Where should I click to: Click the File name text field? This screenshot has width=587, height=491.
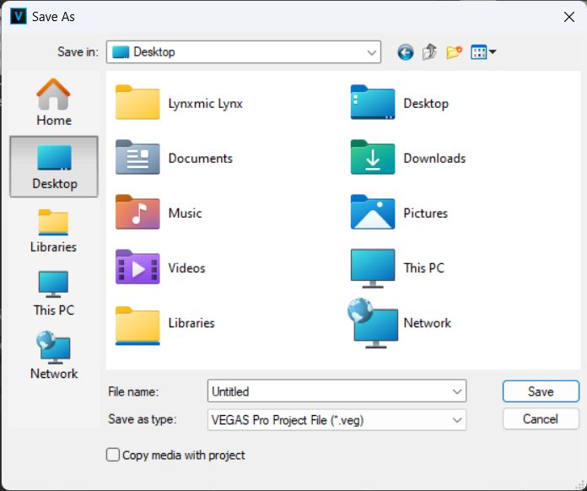[x=329, y=391]
